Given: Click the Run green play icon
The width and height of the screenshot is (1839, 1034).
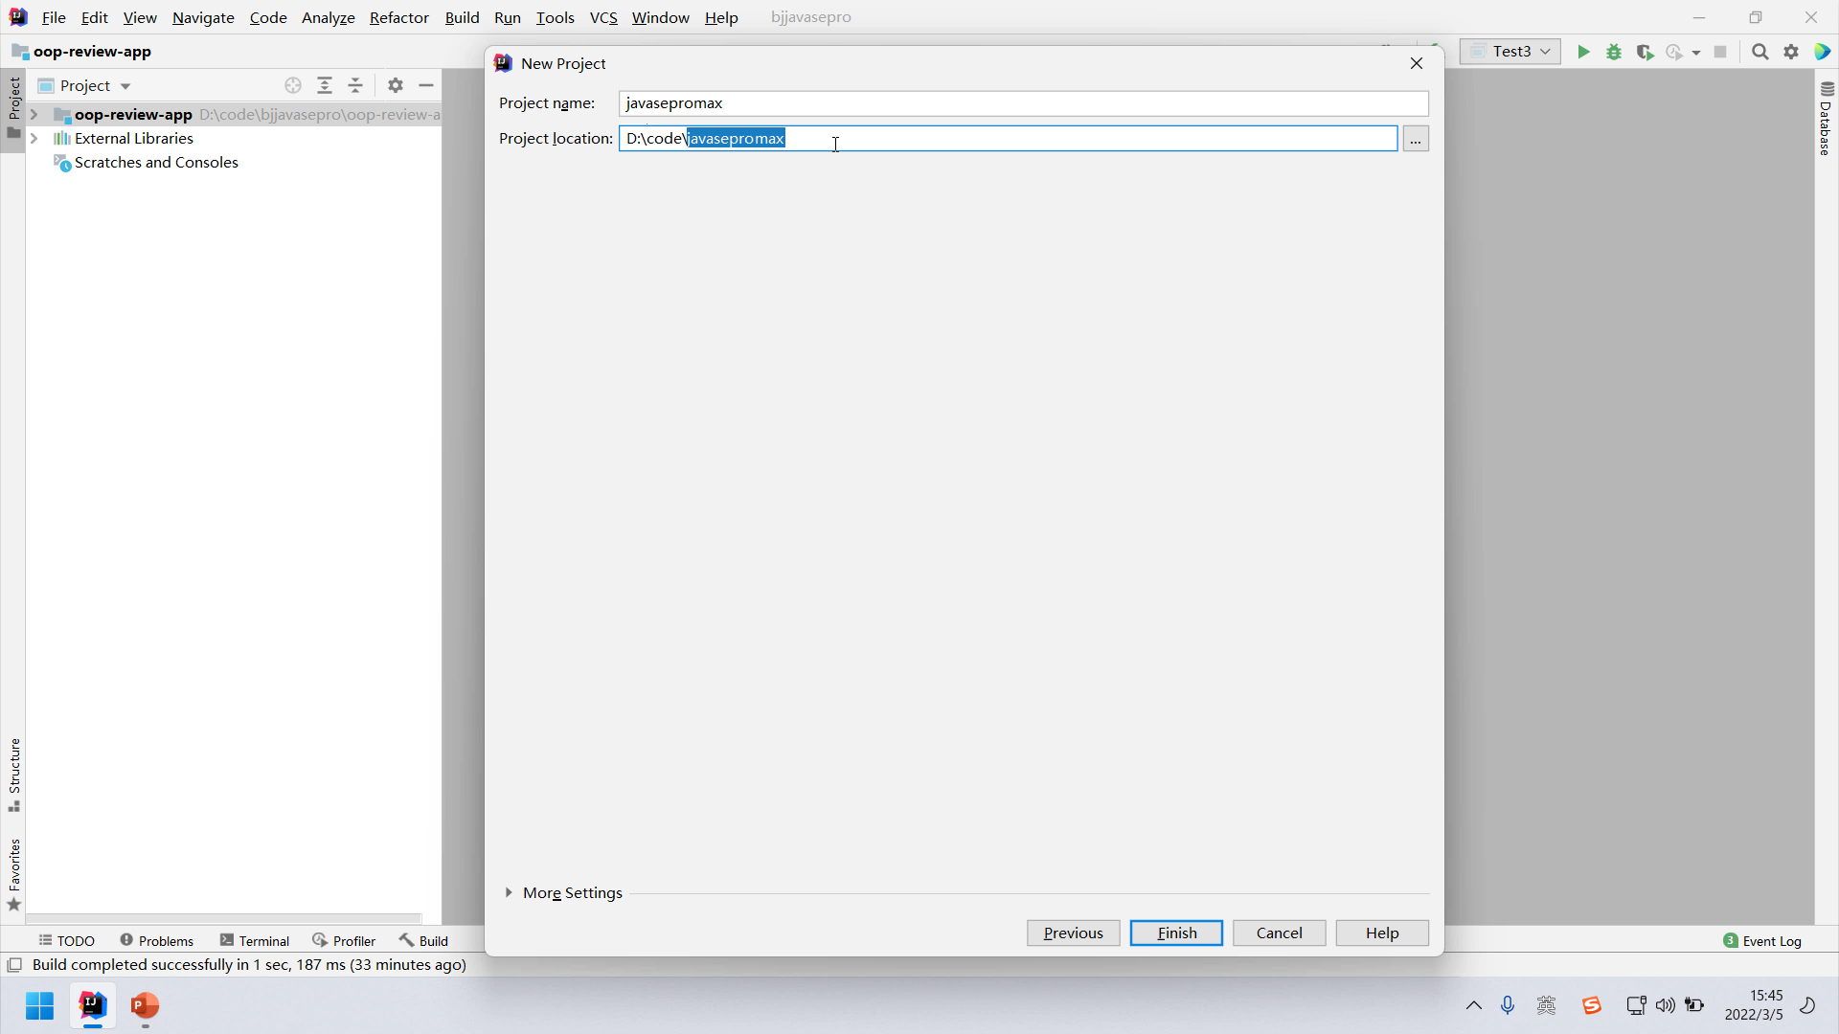Looking at the screenshot, I should (x=1583, y=52).
